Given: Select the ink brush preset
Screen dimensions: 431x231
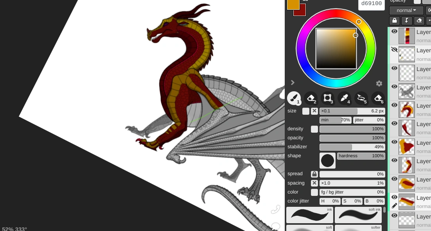Looking at the screenshot, I should [x=309, y=215].
